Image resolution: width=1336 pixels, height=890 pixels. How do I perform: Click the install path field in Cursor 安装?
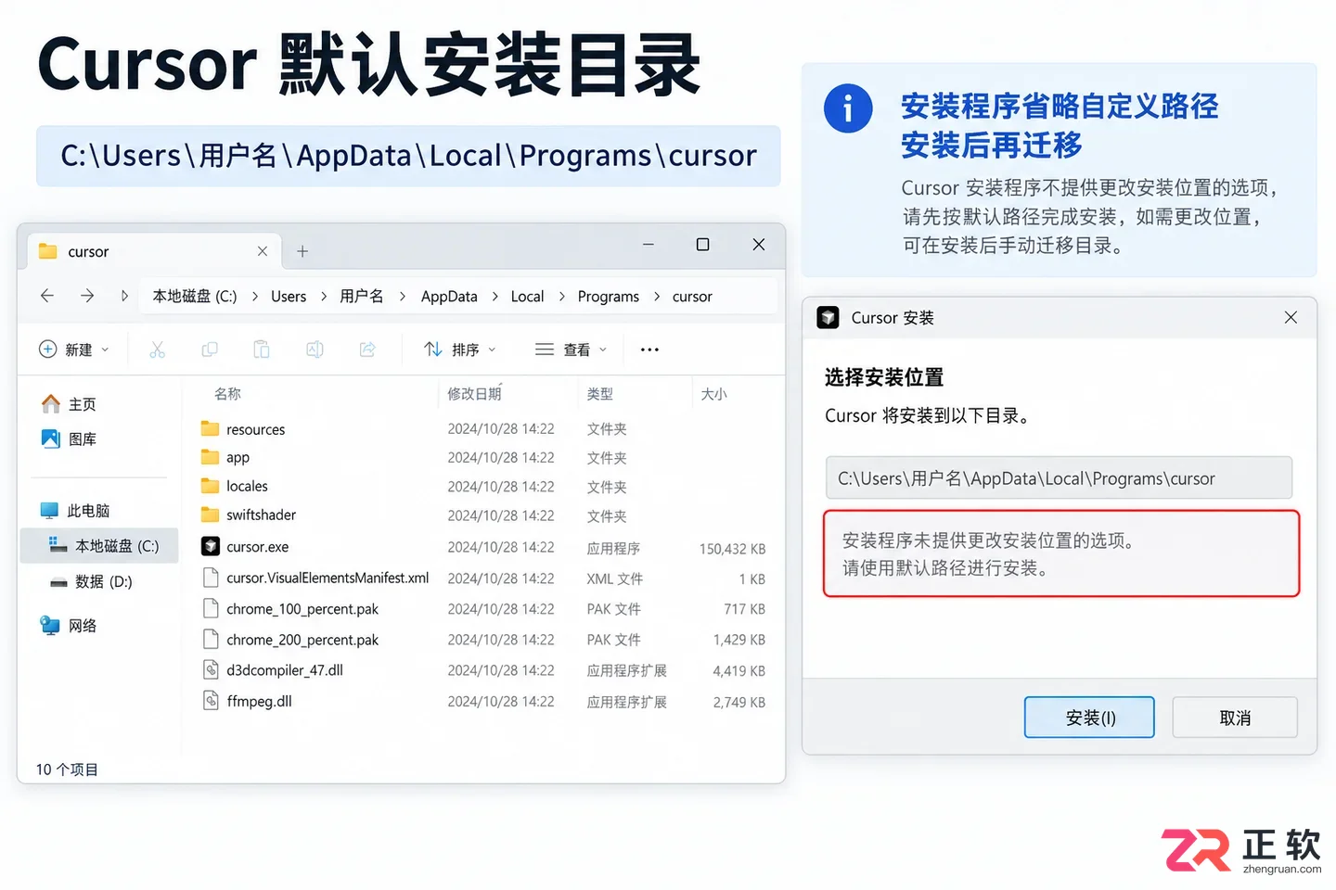[1059, 478]
